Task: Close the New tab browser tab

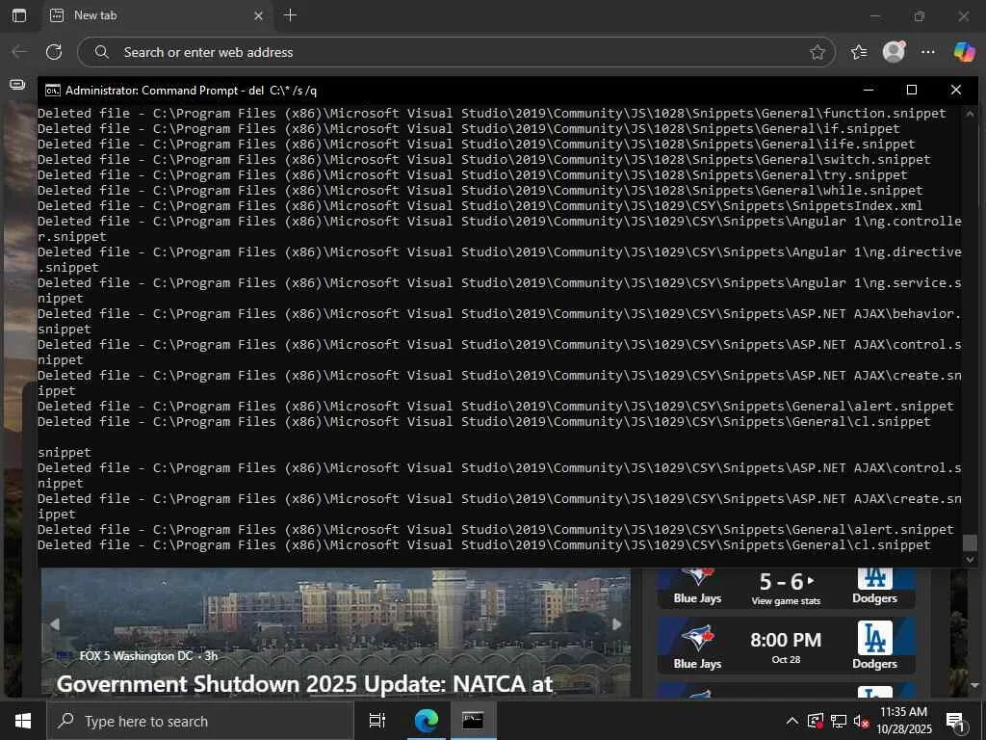Action: [258, 15]
